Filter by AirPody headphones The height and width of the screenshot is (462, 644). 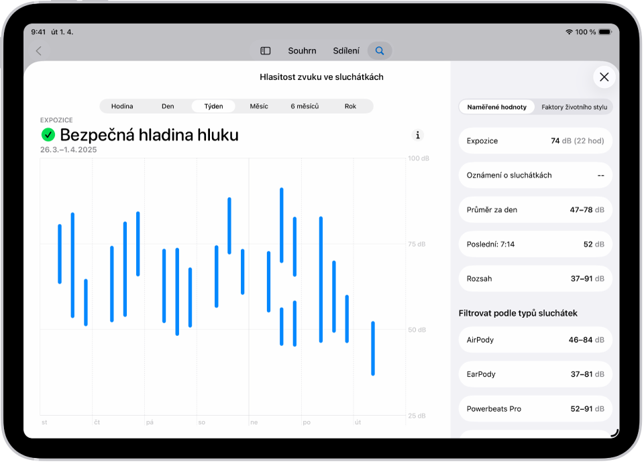click(535, 340)
